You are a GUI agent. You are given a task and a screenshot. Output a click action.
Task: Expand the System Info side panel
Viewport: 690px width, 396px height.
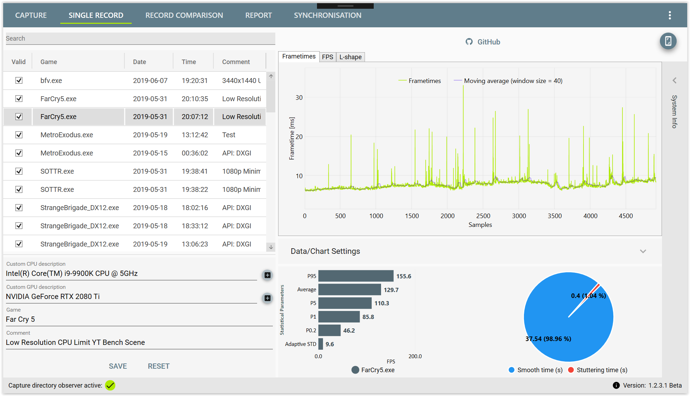tap(674, 81)
